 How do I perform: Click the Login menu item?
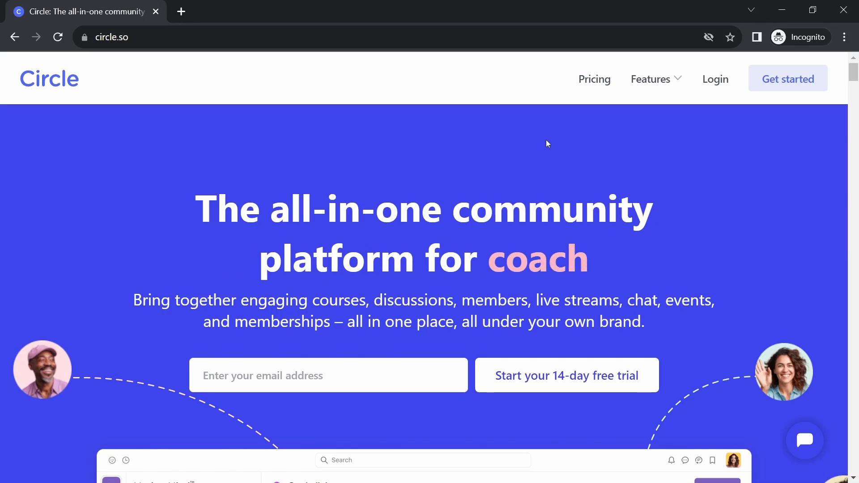(x=716, y=79)
